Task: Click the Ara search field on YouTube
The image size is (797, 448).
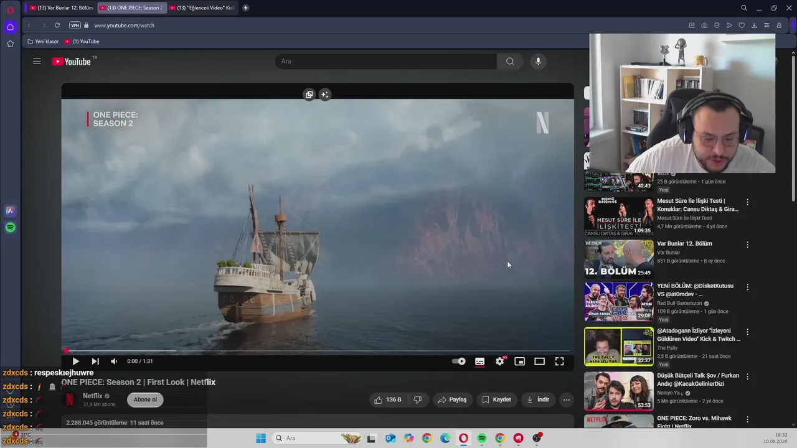Action: pos(386,61)
